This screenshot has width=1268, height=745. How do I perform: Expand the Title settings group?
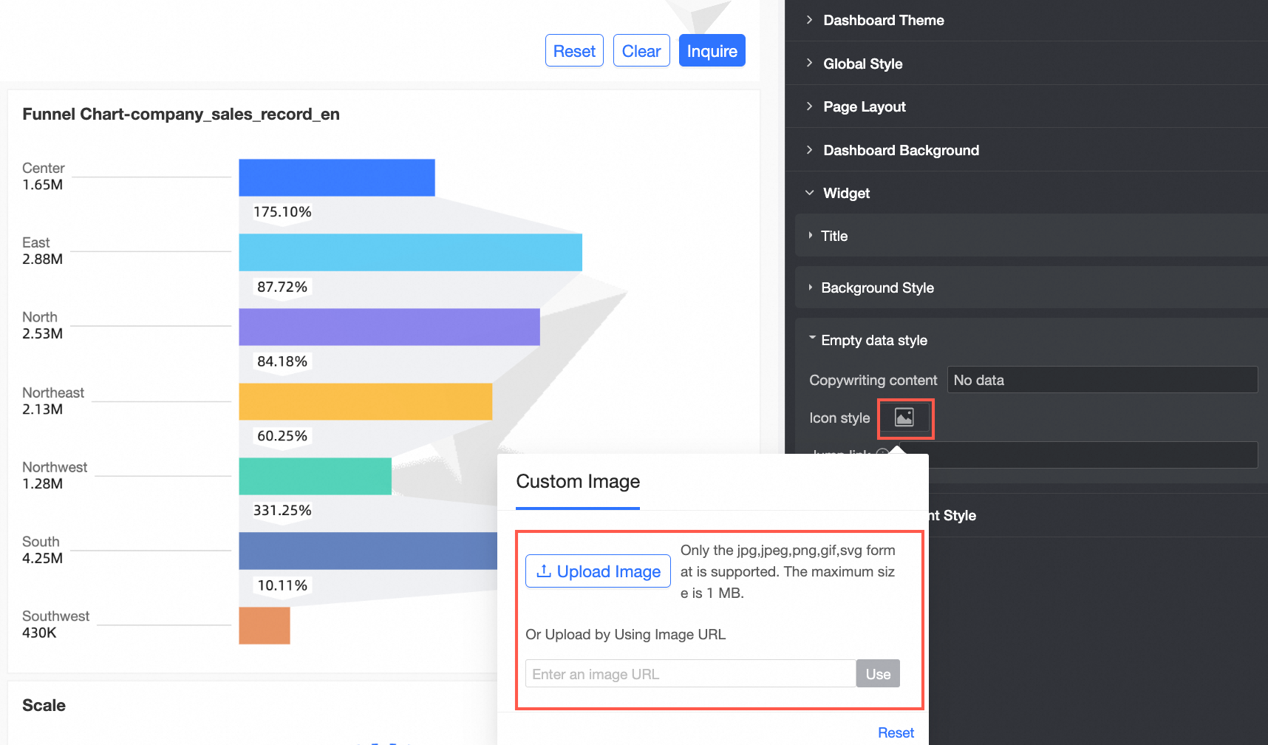(x=834, y=236)
